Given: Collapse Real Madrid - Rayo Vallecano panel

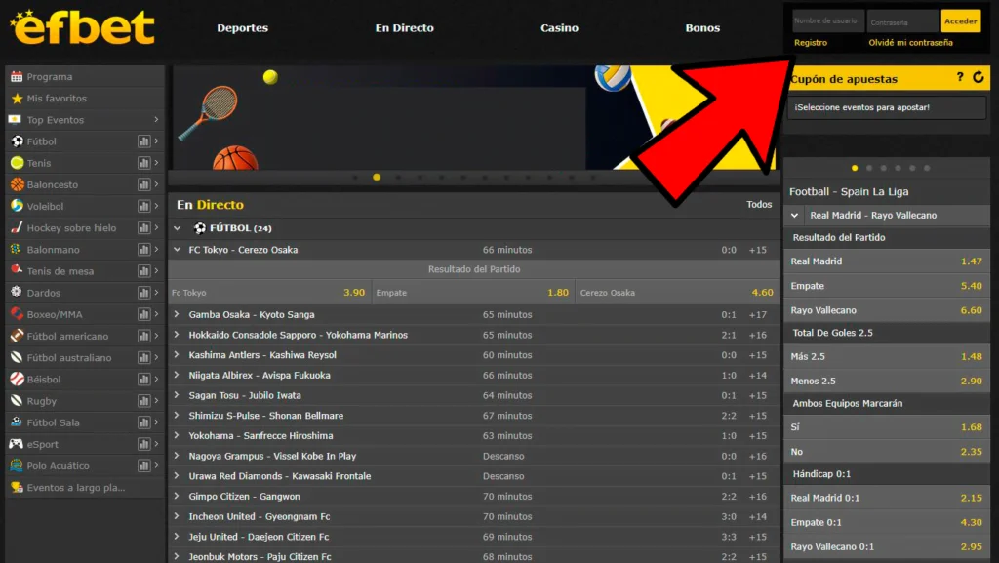Looking at the screenshot, I should tap(796, 215).
